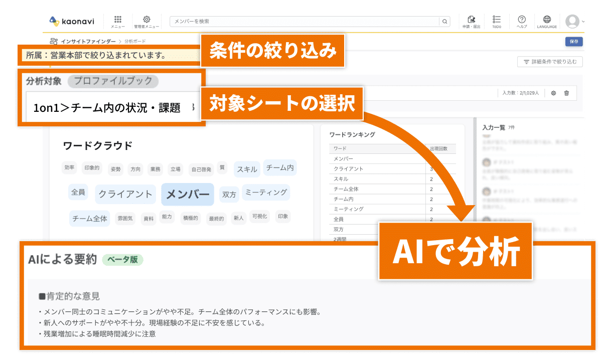Select スキル chip in the word cloud
This screenshot has height=361, width=602.
(x=247, y=169)
